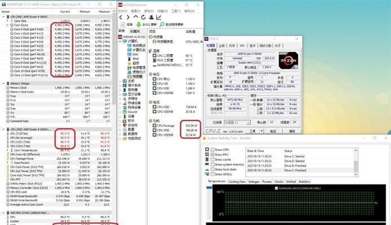Expand the Core Powers row in HWiNFO
The image size is (391, 225).
click(7, 163)
